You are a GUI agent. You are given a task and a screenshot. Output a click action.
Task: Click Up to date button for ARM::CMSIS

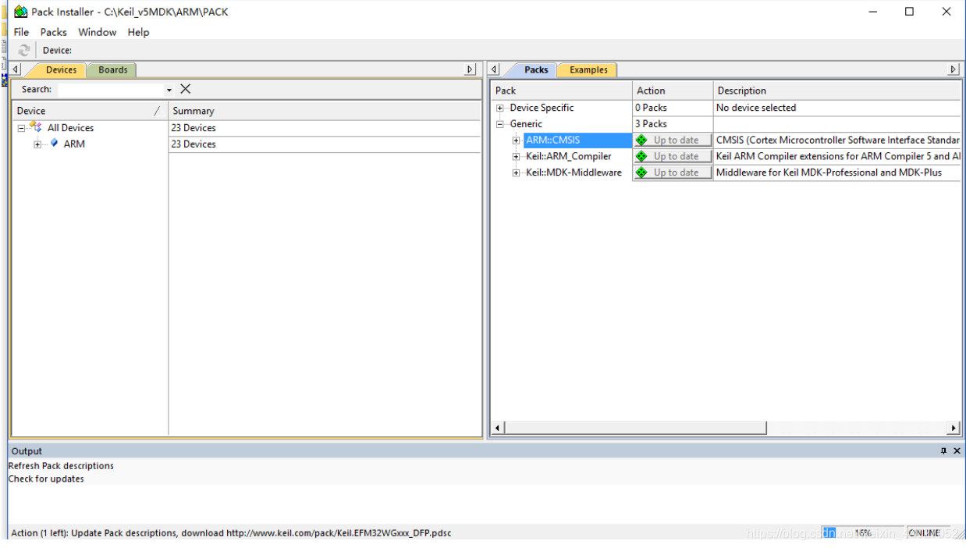[673, 141]
